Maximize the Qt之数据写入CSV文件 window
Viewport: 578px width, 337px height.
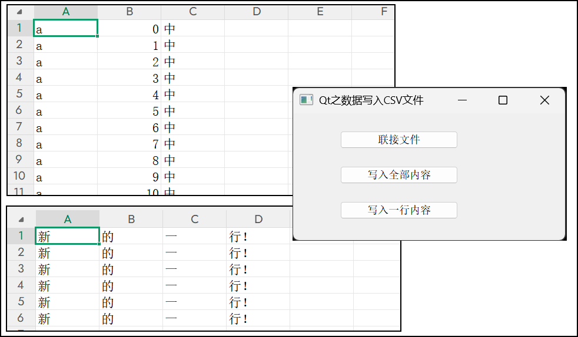tap(503, 100)
